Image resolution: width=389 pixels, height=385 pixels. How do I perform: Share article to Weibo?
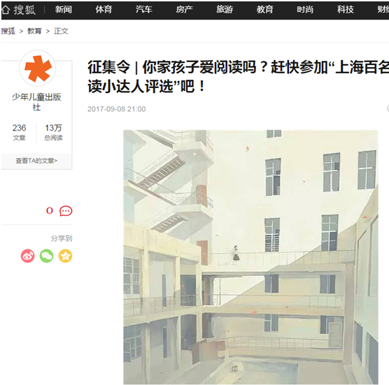[27, 256]
